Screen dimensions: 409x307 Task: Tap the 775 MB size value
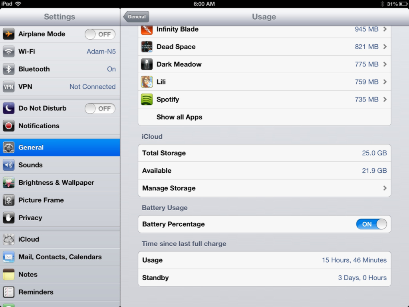[367, 64]
